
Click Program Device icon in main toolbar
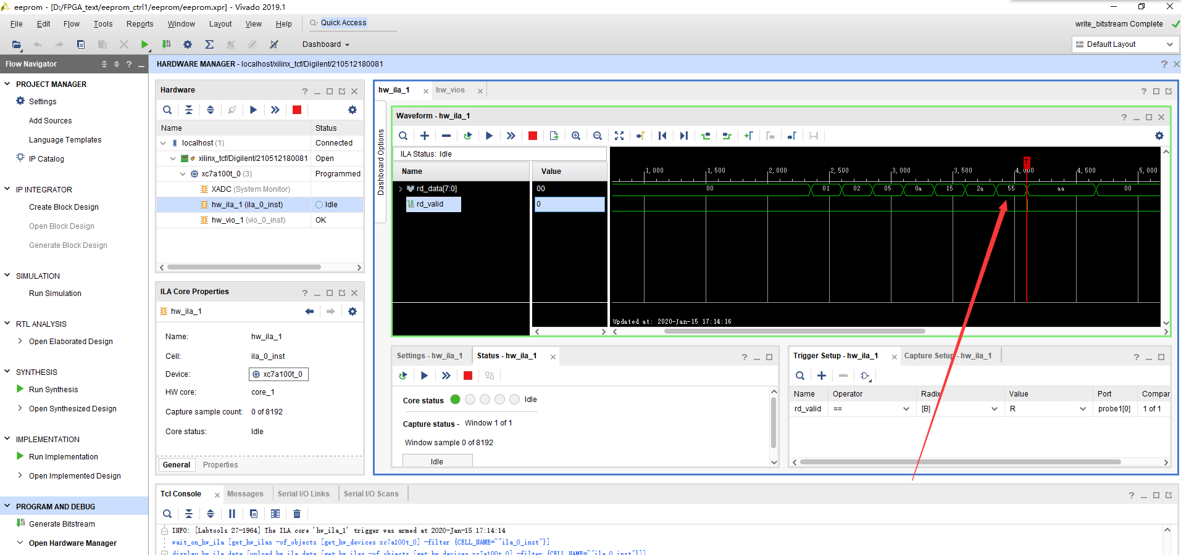(166, 44)
